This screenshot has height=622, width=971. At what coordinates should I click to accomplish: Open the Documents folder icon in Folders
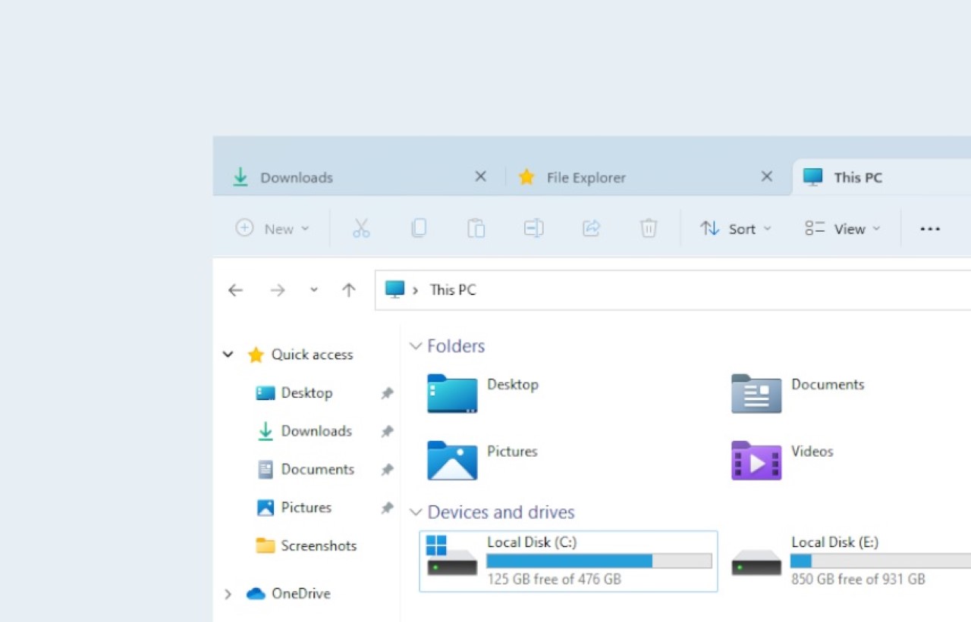756,393
